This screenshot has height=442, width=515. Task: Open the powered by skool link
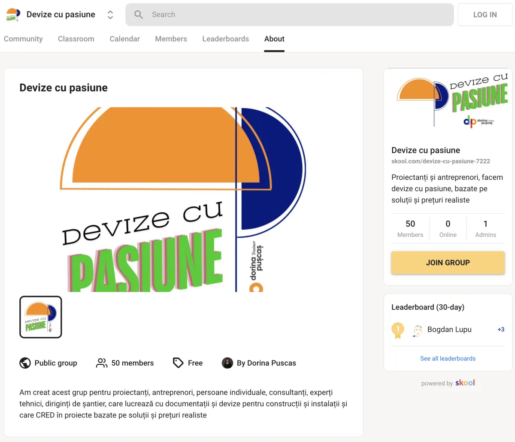tap(448, 383)
